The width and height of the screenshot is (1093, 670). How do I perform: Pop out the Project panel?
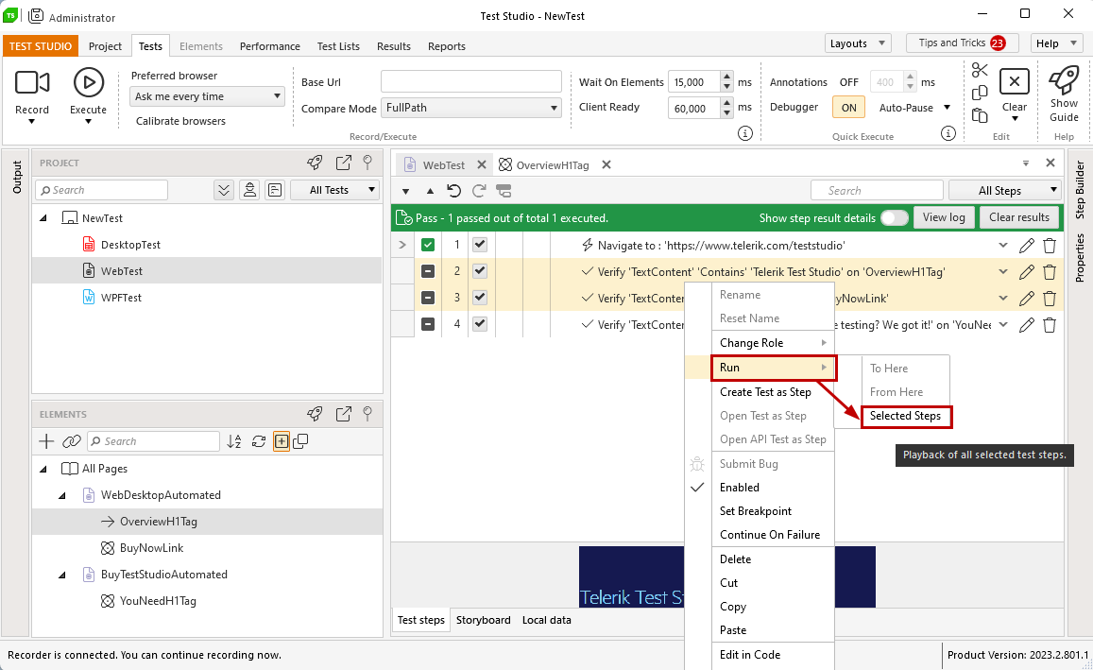pos(344,163)
